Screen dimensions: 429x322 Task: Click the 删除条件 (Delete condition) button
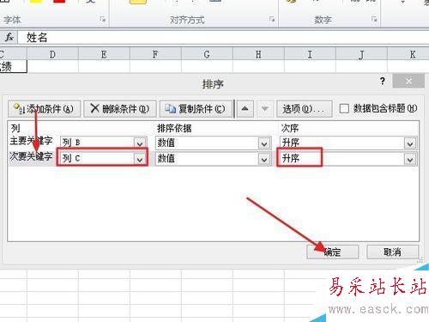tap(120, 109)
